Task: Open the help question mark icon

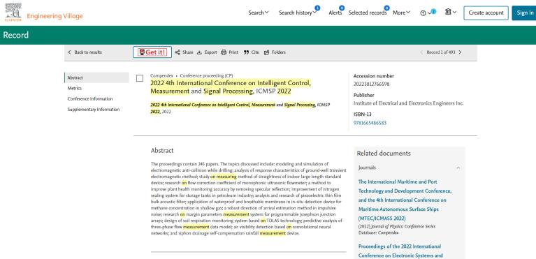Action: pyautogui.click(x=423, y=13)
